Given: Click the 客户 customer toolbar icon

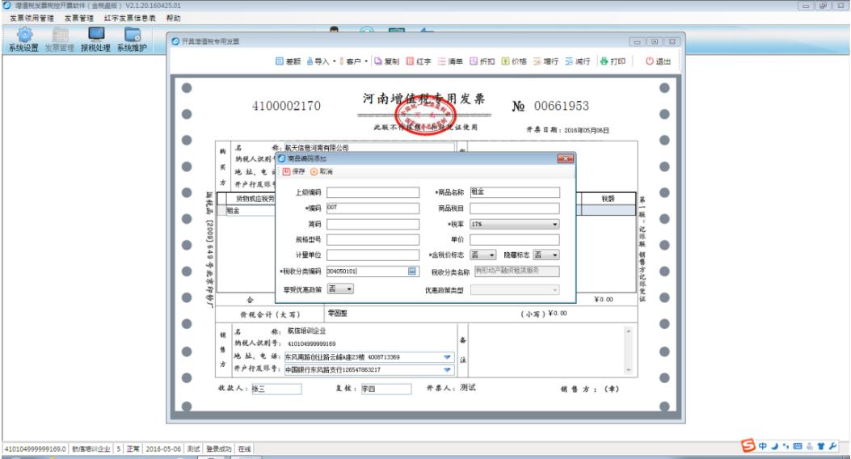Looking at the screenshot, I should point(350,61).
